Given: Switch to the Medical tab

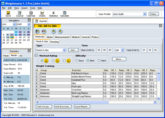Looking at the screenshot, I should click(x=76, y=37).
